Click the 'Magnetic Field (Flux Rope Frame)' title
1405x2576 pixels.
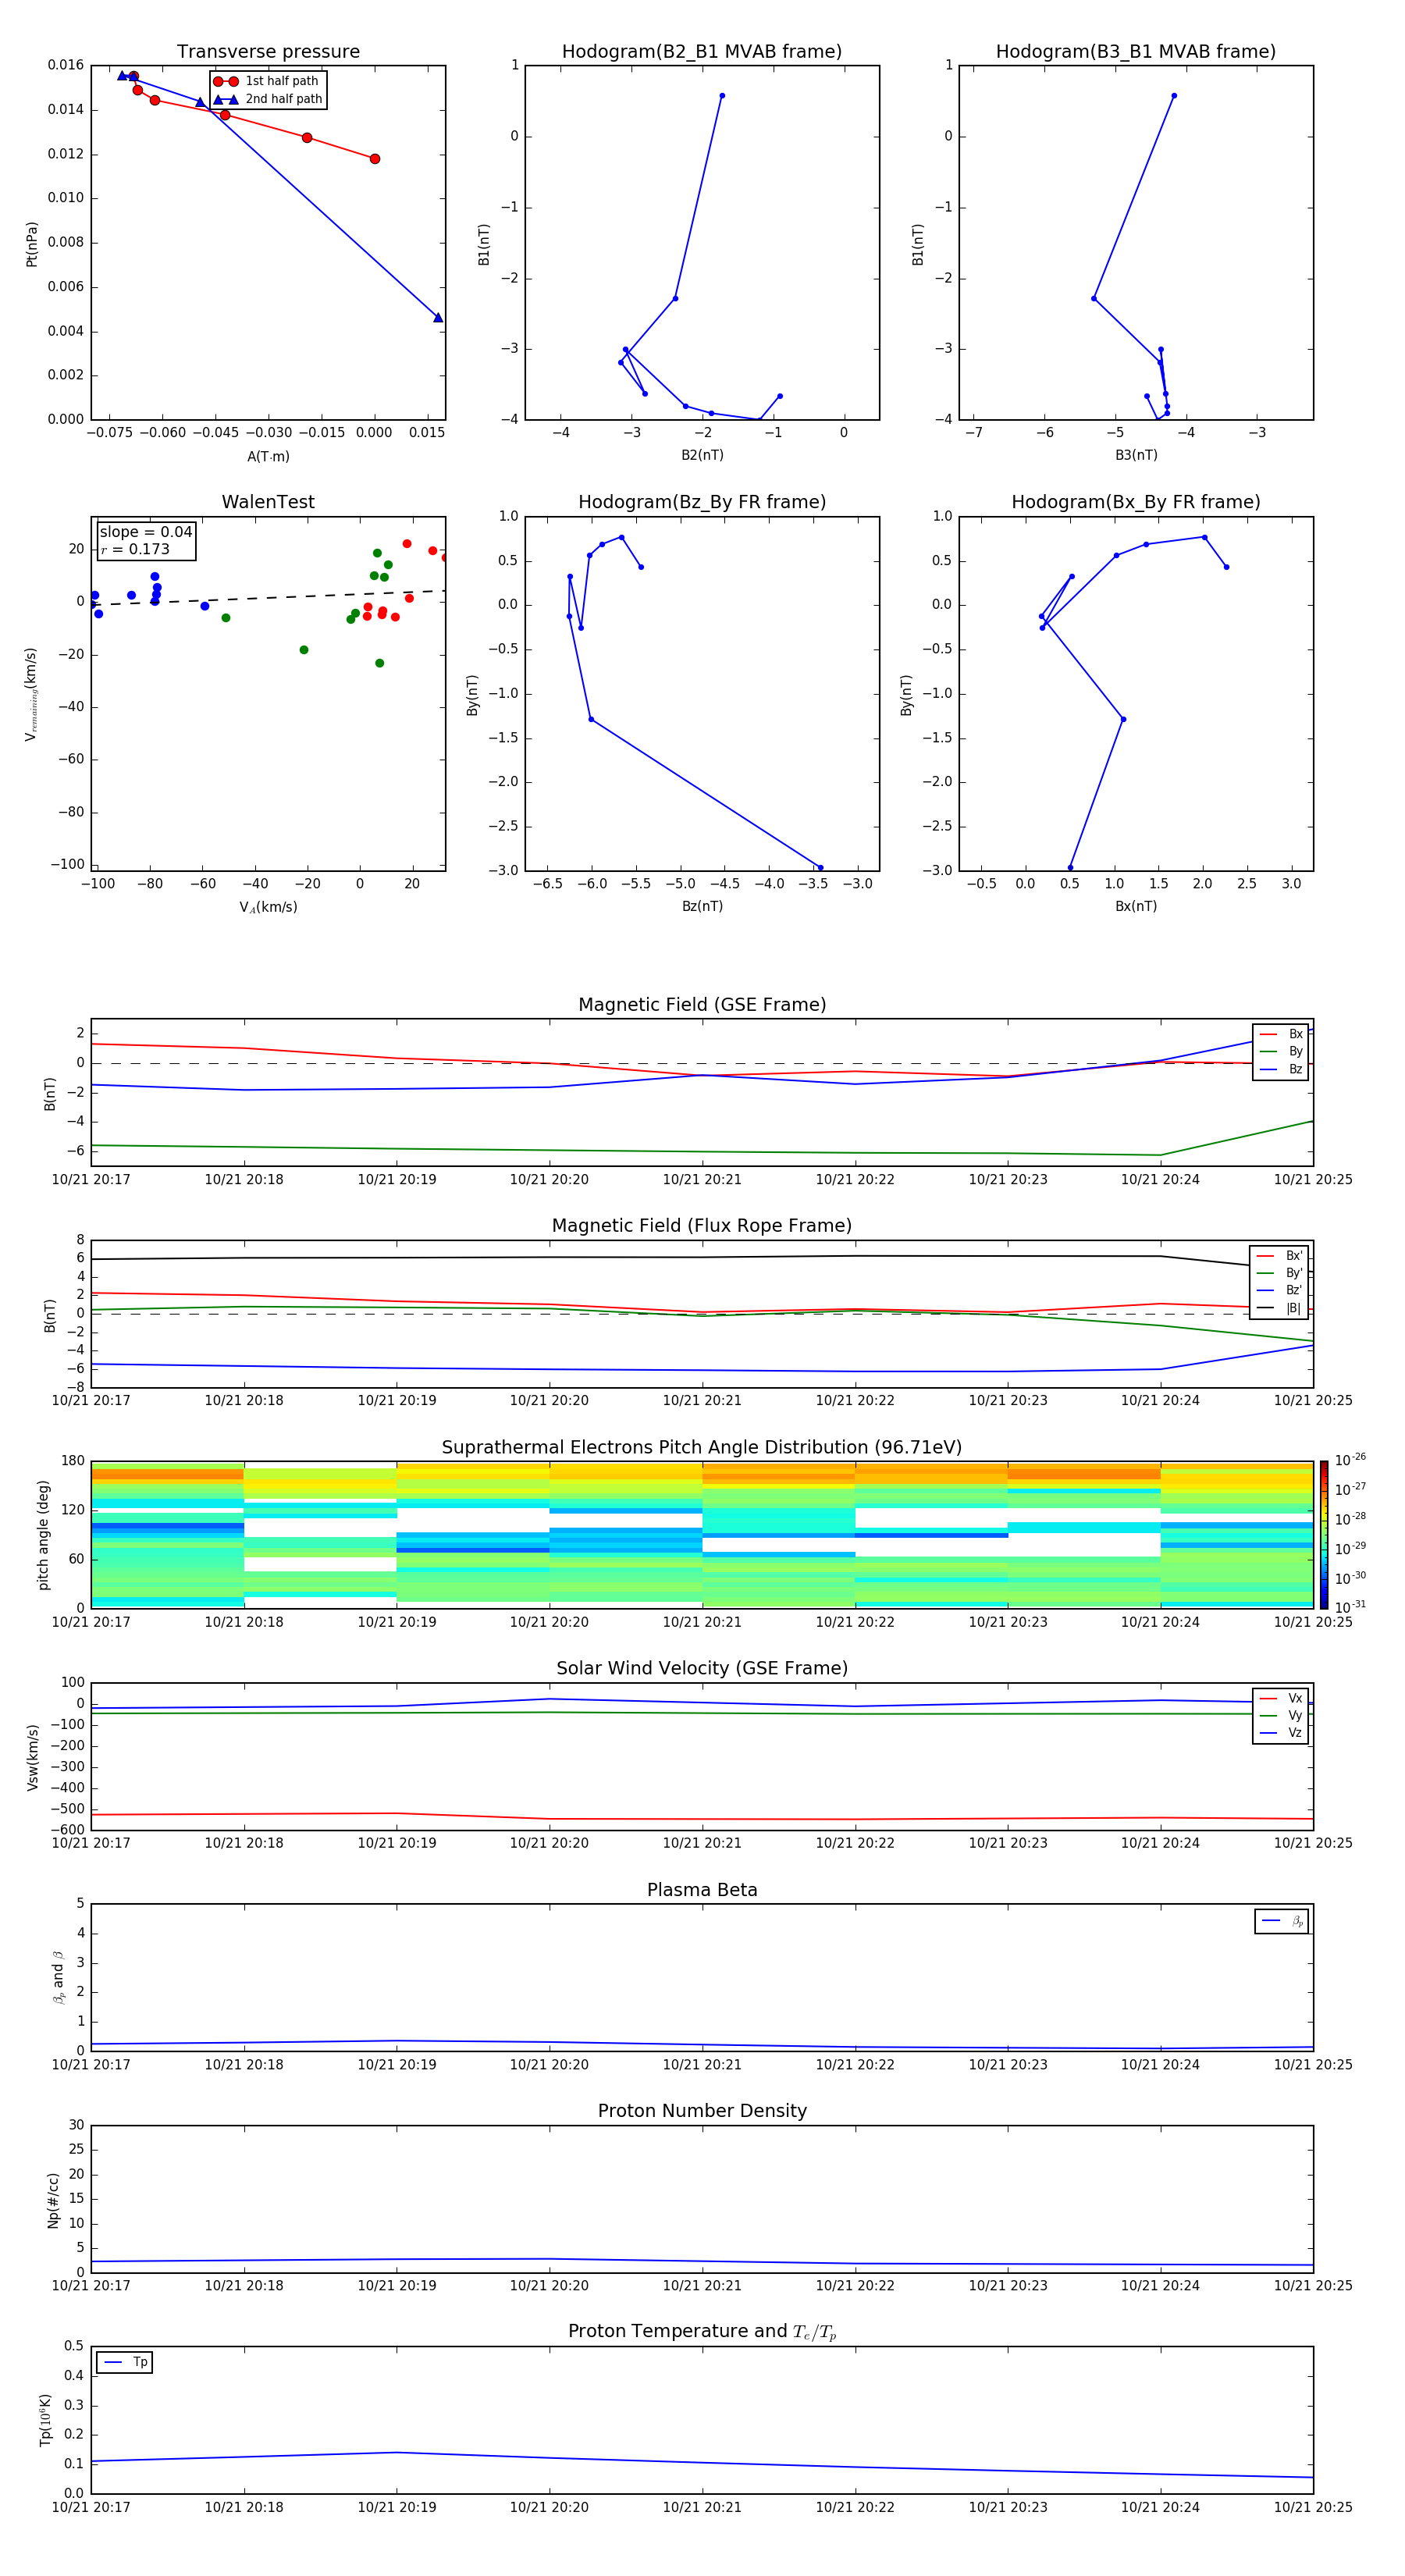[x=702, y=1226]
